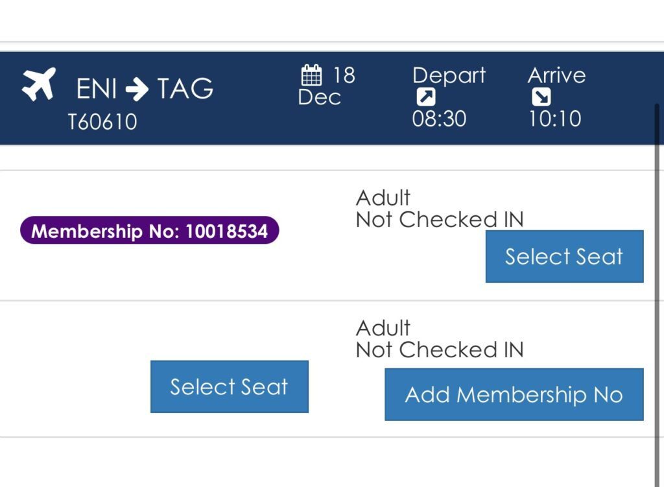Click the 10:10 arrival time
Viewport: 664px width, 487px height.
coord(554,119)
